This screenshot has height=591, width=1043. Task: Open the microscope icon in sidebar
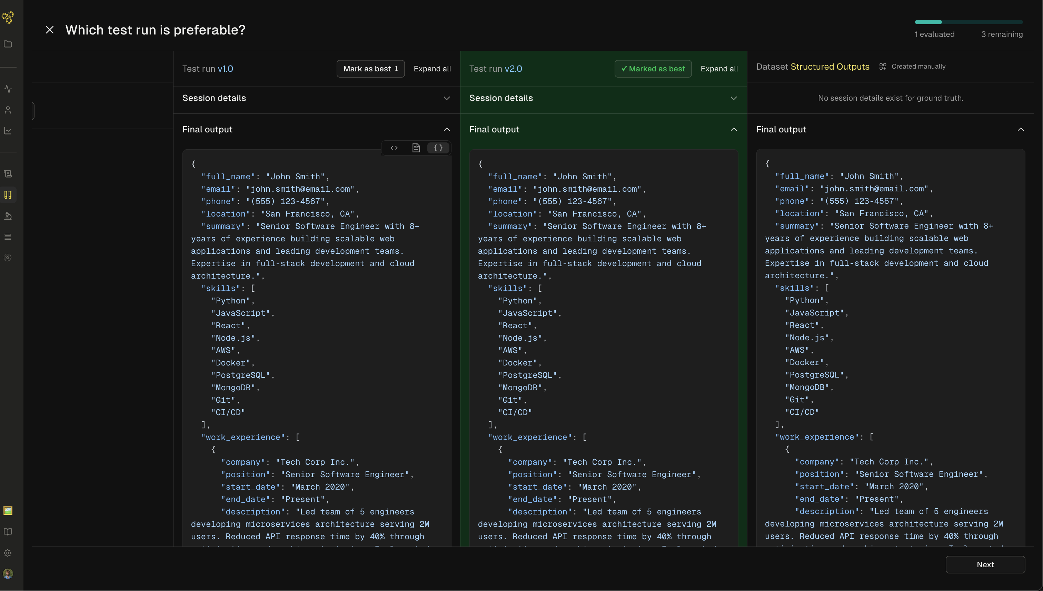click(8, 216)
